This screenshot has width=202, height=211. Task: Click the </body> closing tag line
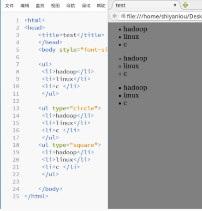[x=50, y=189]
